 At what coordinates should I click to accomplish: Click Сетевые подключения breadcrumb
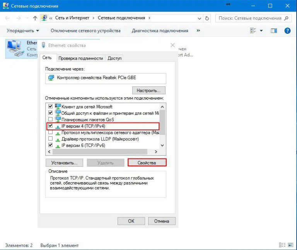tap(121, 18)
